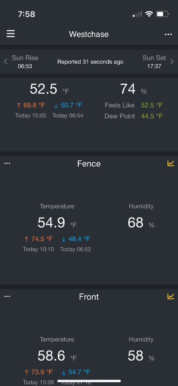The height and width of the screenshot is (386, 178).
Task: Open the Fence sensor graph
Action: coord(171,163)
